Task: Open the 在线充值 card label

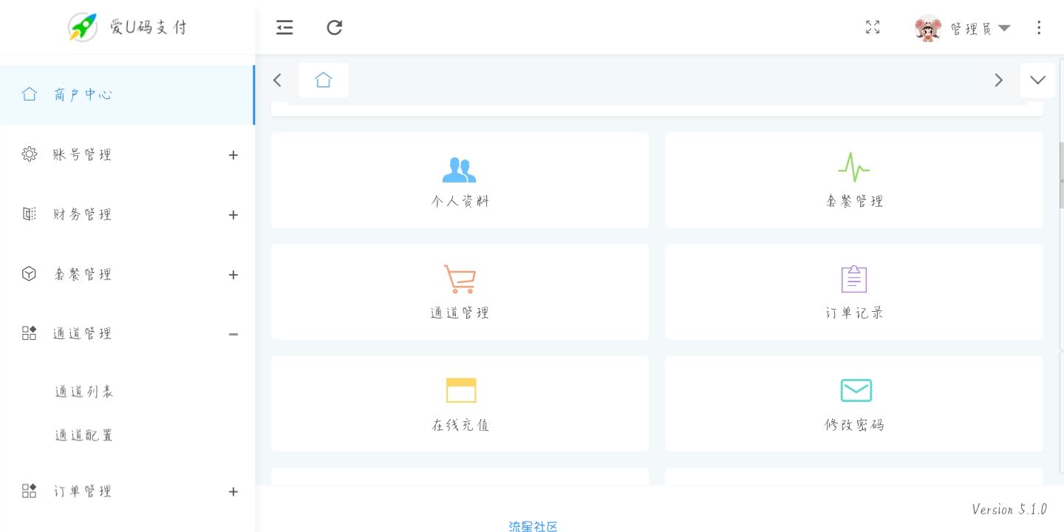Action: coord(460,426)
